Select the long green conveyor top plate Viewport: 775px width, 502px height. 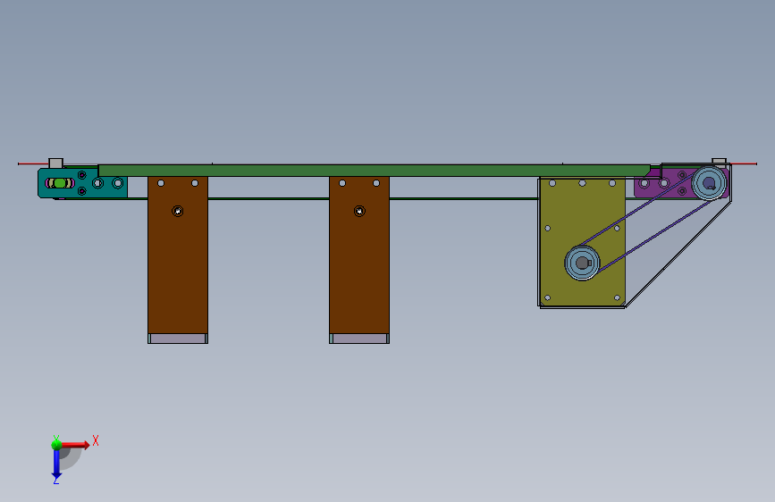coord(374,171)
